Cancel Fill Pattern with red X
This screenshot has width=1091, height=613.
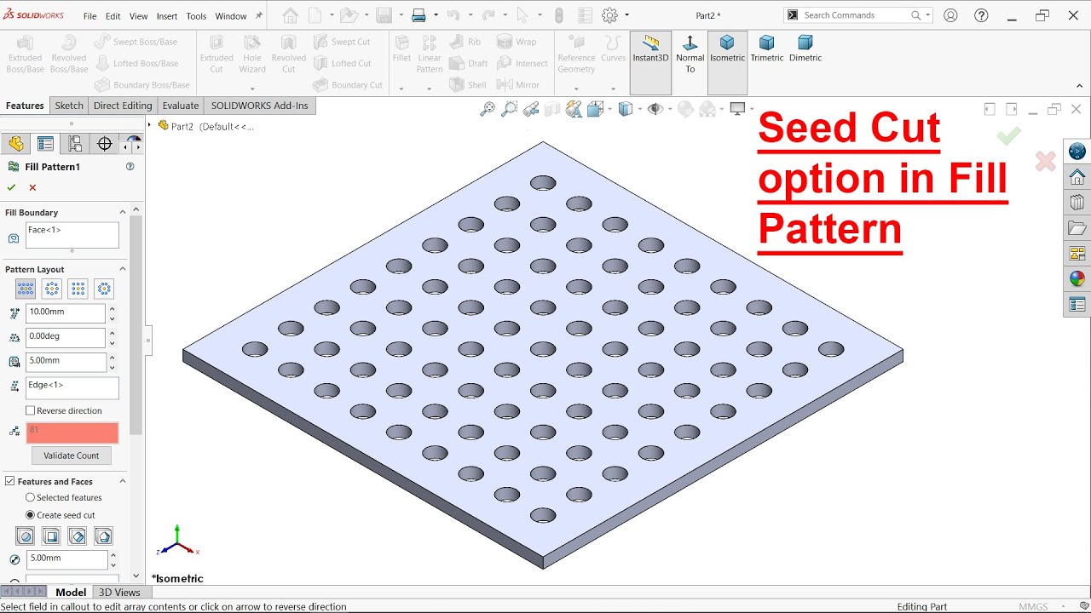32,187
